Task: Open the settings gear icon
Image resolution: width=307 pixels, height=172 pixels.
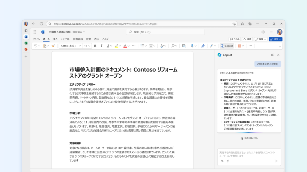Action: pos(263,32)
